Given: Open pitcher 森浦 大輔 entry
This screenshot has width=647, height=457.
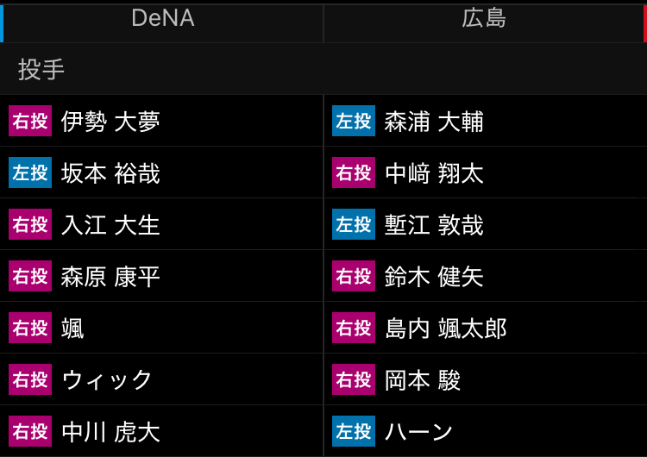Looking at the screenshot, I should 486,121.
